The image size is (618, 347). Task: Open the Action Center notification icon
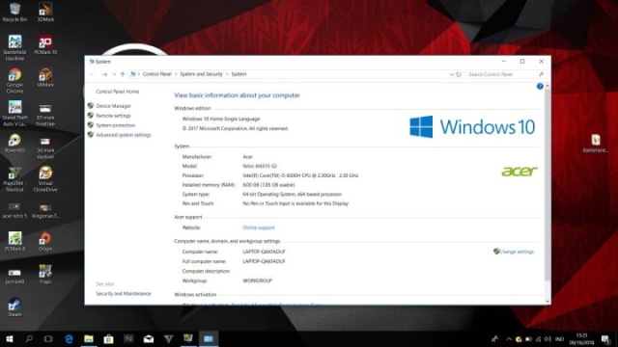click(x=605, y=338)
